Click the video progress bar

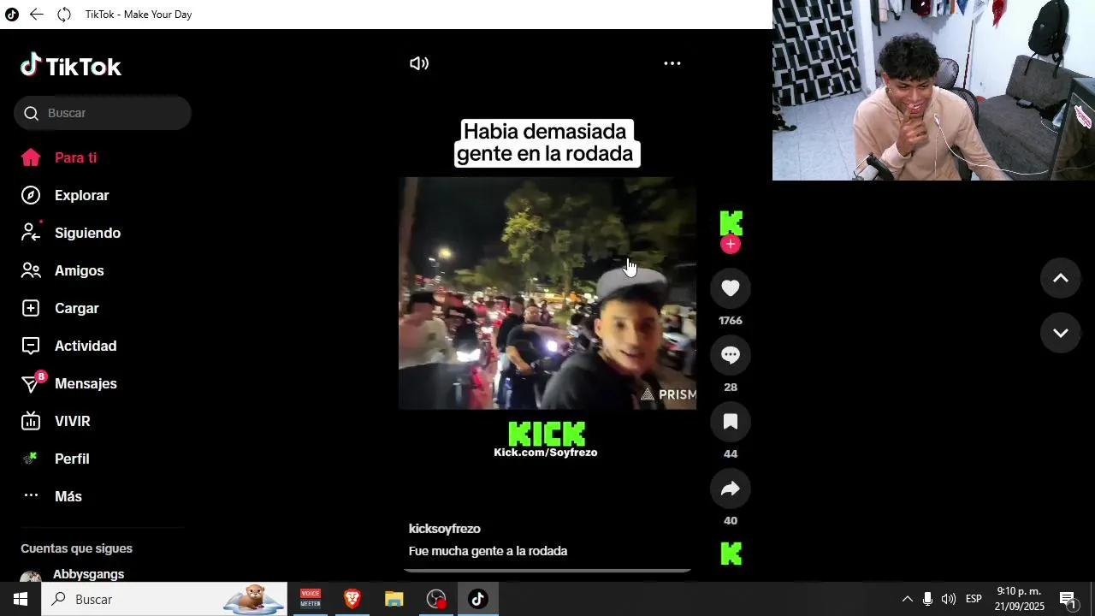coord(547,570)
